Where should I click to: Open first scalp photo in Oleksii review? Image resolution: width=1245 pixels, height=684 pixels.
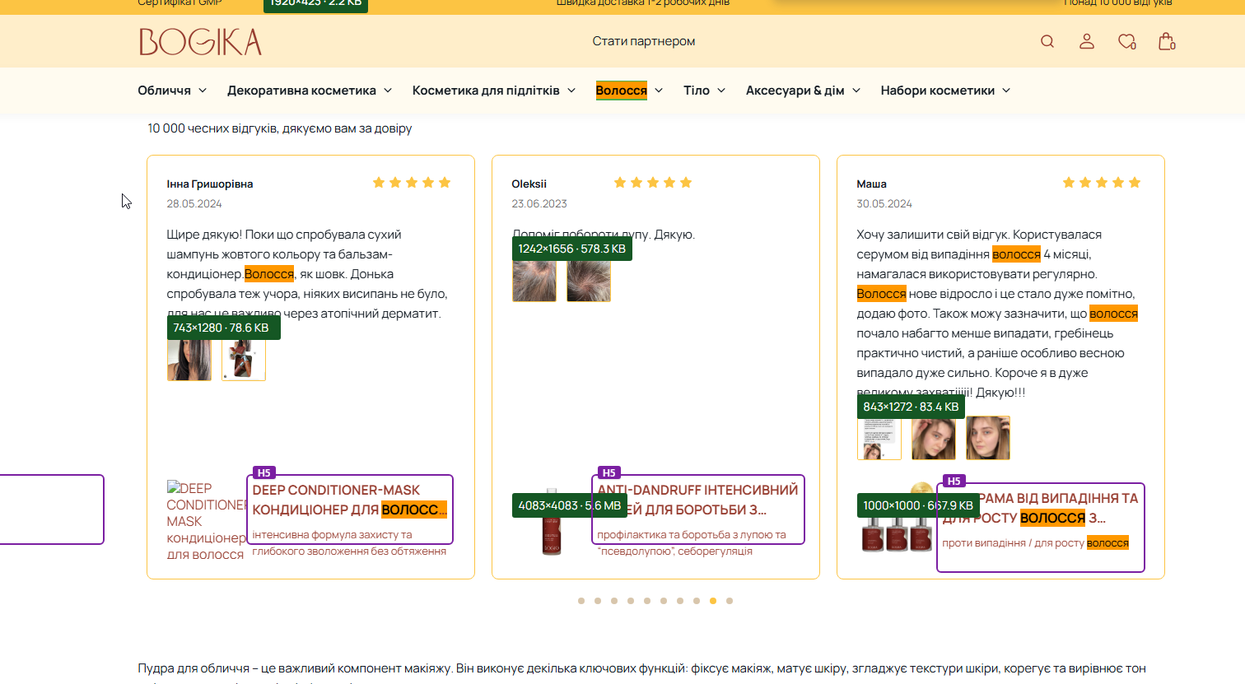click(x=534, y=281)
